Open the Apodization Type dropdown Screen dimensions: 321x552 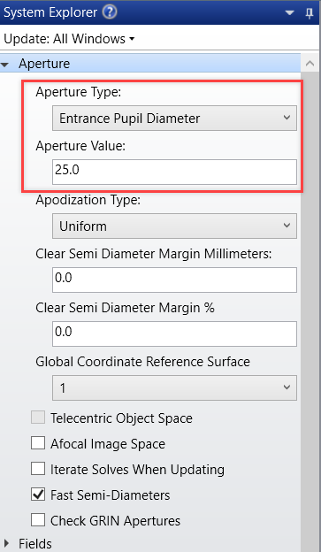pos(174,226)
